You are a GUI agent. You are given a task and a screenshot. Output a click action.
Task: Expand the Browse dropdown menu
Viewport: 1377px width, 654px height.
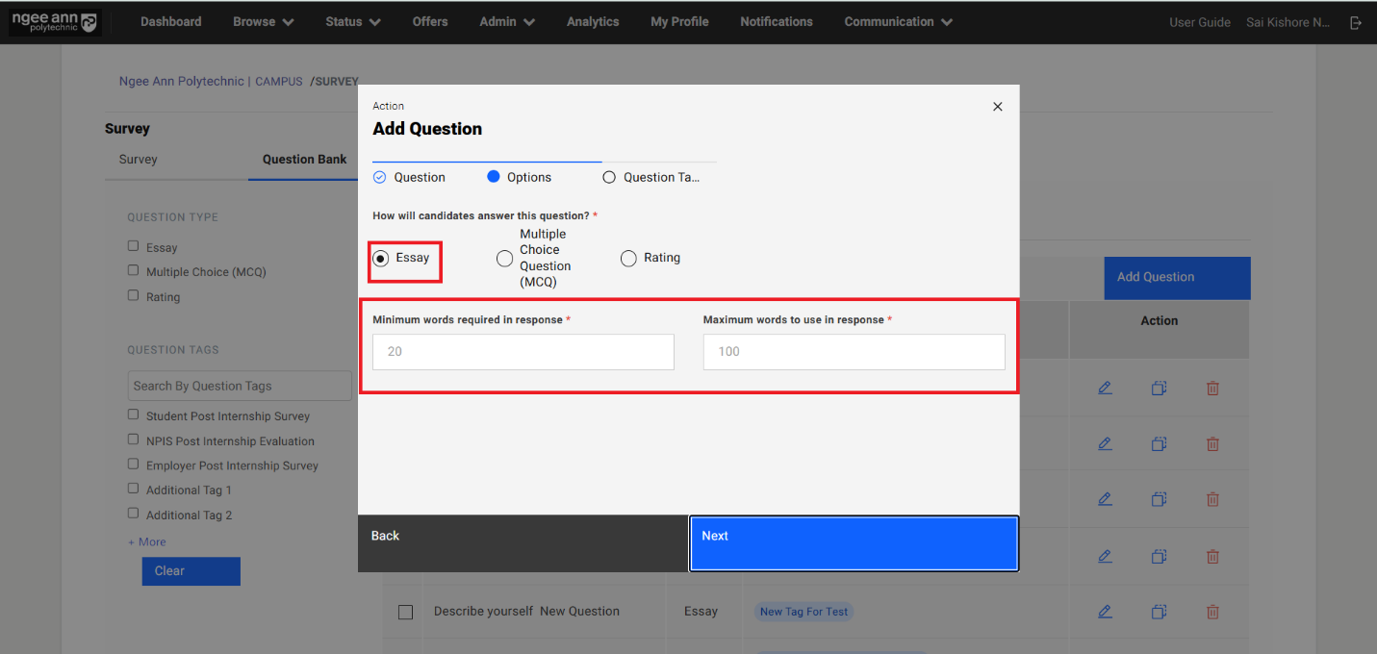tap(263, 22)
